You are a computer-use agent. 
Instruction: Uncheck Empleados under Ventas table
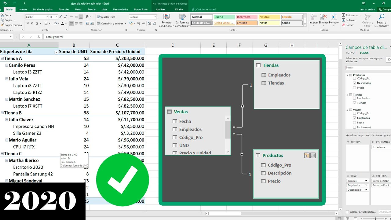coord(354,118)
